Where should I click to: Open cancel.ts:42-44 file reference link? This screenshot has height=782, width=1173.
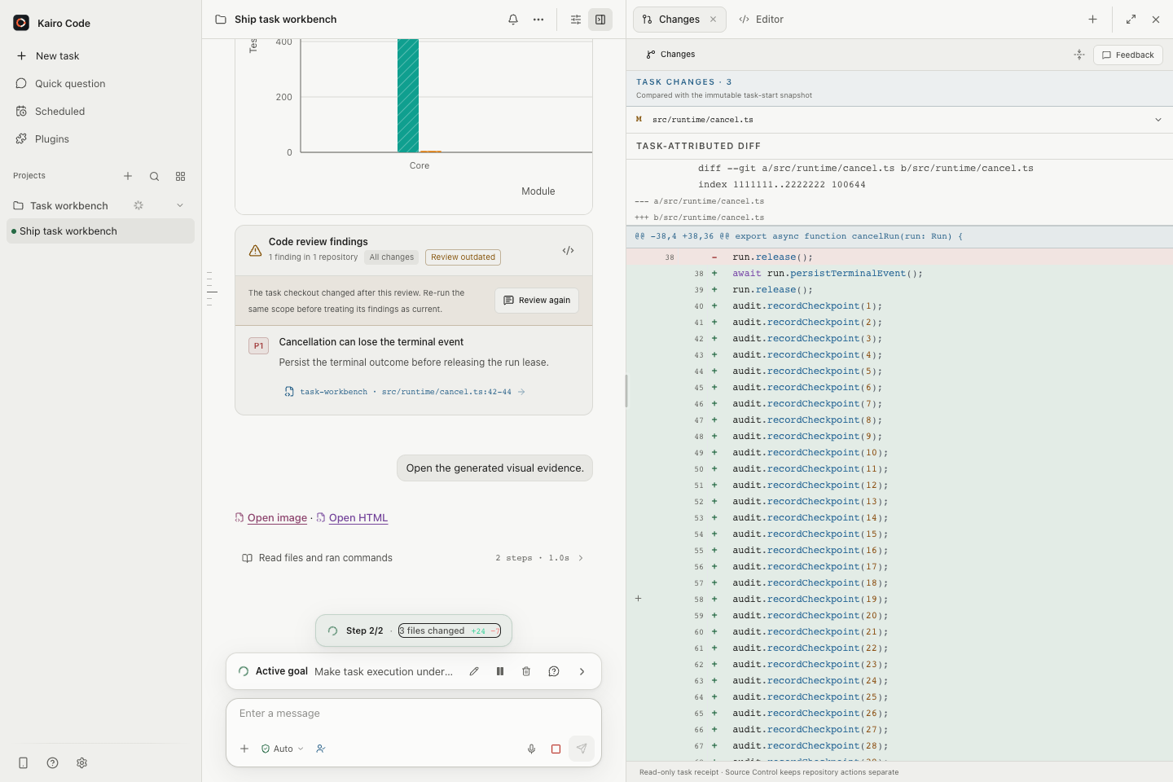tap(405, 392)
